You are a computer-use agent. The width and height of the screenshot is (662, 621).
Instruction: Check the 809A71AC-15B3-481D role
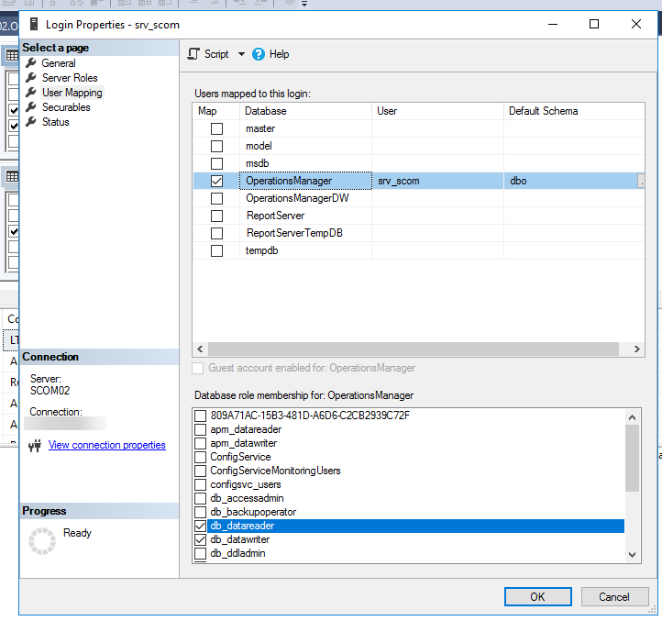pos(200,416)
